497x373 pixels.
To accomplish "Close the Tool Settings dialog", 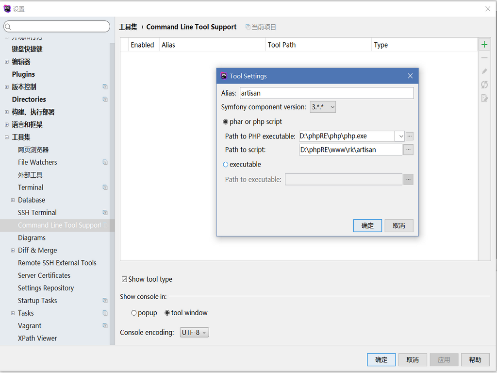I will click(x=410, y=76).
